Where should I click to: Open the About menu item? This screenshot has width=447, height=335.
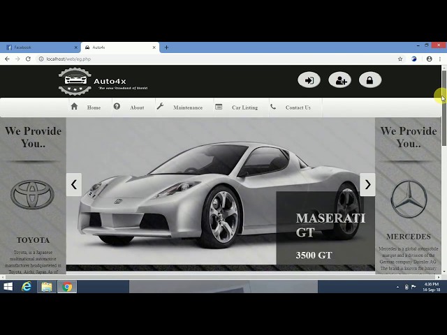tap(137, 107)
